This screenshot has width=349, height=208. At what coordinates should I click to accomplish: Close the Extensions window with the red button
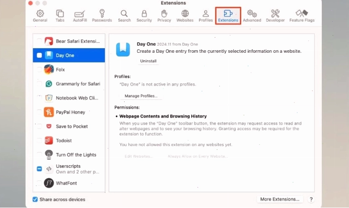31,3
